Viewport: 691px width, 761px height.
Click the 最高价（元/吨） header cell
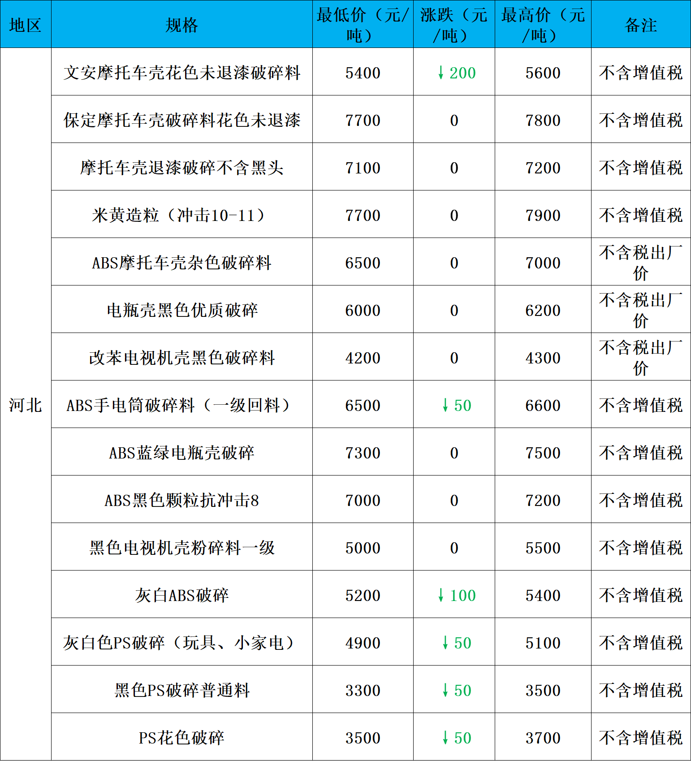click(543, 25)
